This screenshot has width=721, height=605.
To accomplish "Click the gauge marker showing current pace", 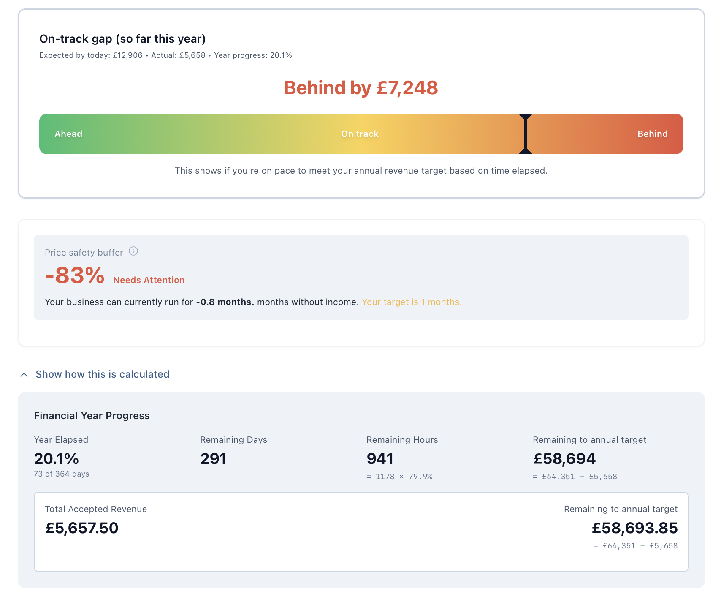I will pyautogui.click(x=526, y=134).
